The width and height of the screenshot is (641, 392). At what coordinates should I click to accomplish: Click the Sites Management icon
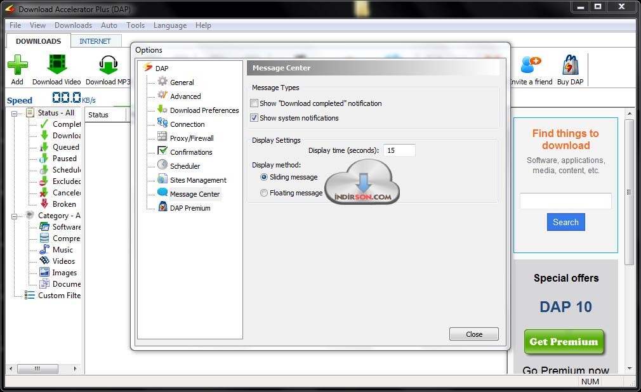point(162,179)
